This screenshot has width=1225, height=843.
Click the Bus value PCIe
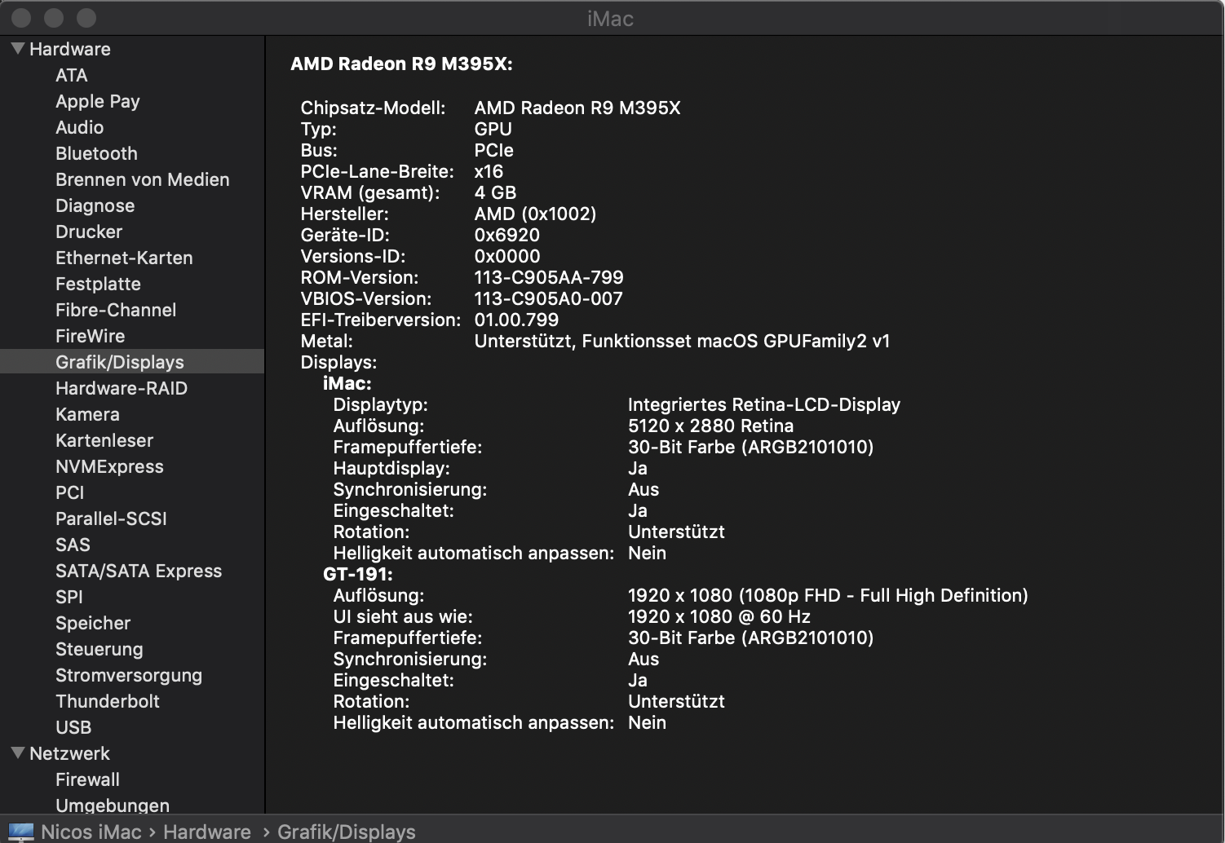coord(494,150)
